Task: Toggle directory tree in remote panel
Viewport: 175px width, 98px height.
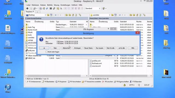Action: click(x=144, y=15)
